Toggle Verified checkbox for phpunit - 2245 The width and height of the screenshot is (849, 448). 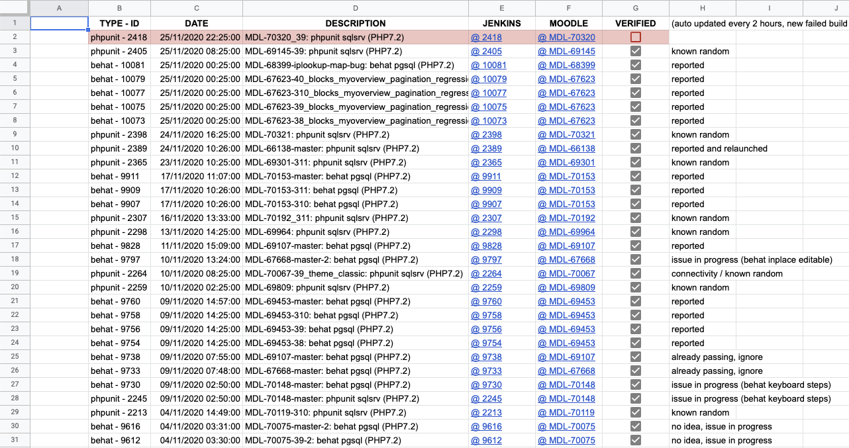636,398
